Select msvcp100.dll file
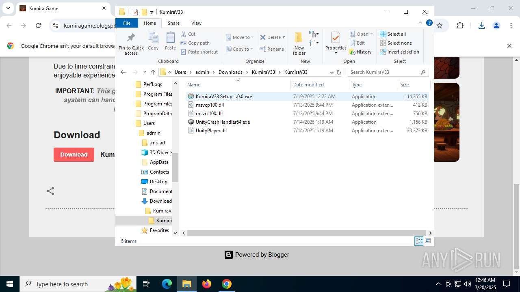Viewport: 520px width, 292px height. pyautogui.click(x=307, y=105)
